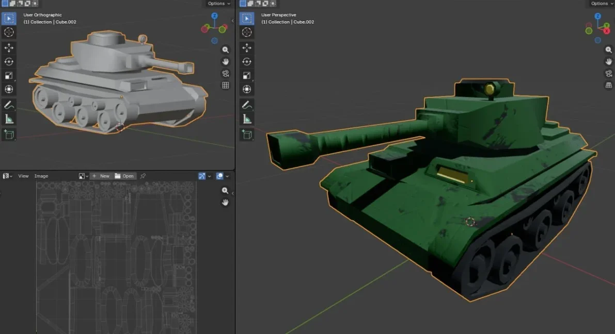This screenshot has width=615, height=334.
Task: Pick the Annotate tool in left viewport
Action: (x=9, y=105)
